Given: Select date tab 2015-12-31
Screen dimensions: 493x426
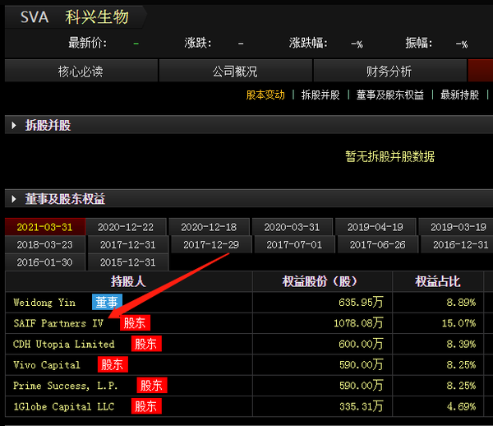Looking at the screenshot, I should pyautogui.click(x=127, y=262).
